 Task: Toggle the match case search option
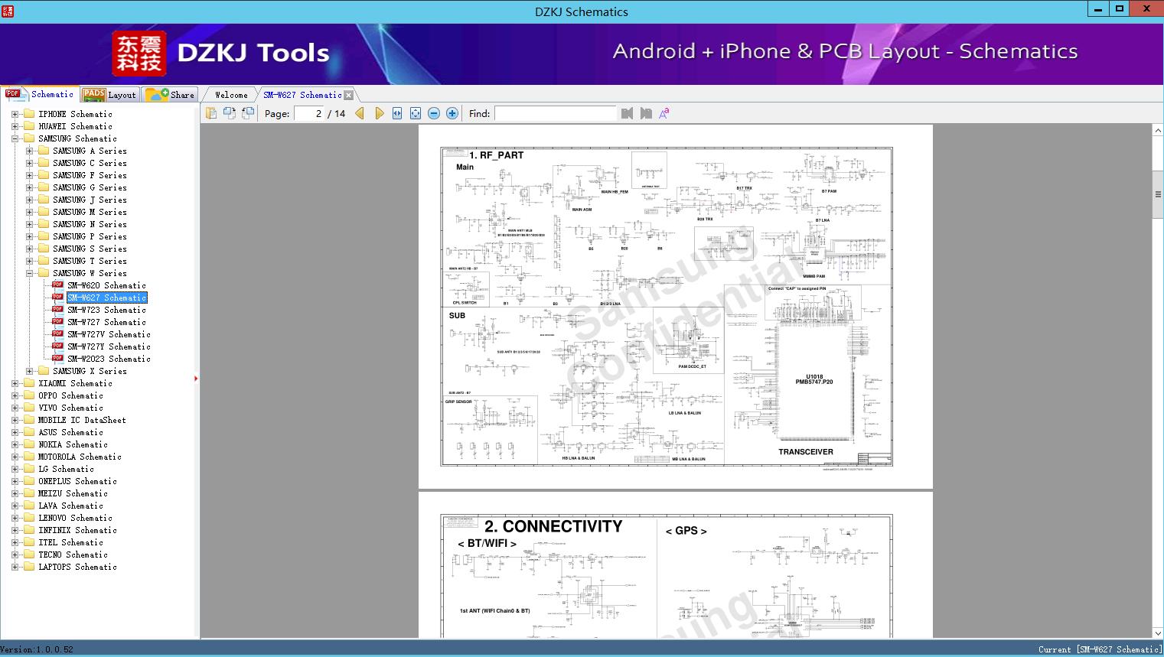(664, 113)
